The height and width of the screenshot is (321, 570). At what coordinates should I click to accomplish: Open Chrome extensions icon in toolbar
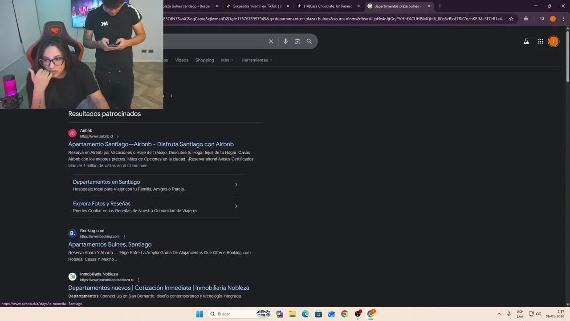[526, 19]
